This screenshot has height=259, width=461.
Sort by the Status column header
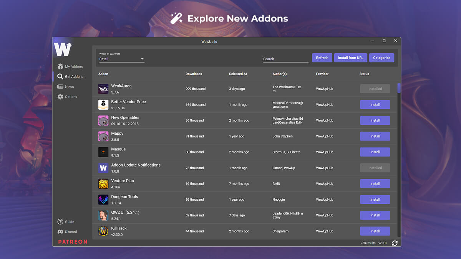[364, 74]
